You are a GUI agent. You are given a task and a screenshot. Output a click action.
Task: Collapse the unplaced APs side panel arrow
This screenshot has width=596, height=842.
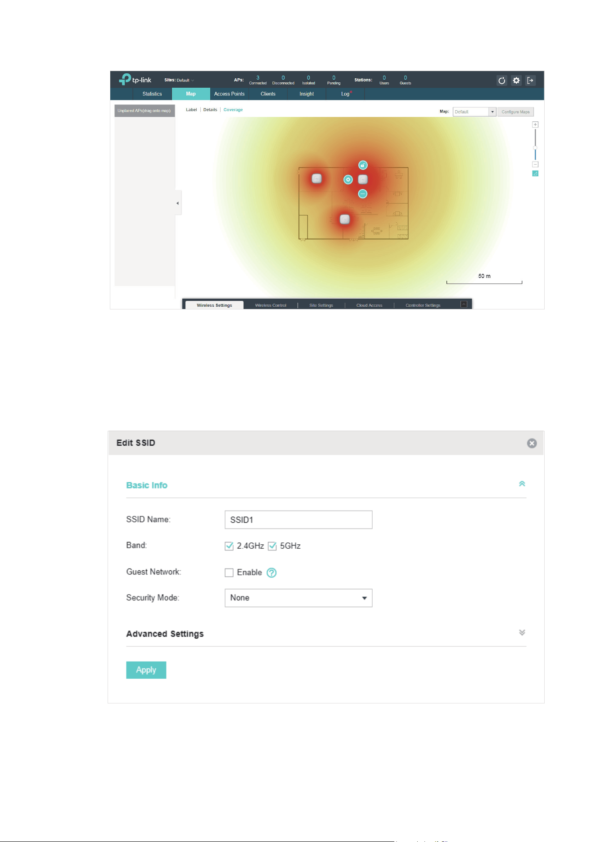178,203
